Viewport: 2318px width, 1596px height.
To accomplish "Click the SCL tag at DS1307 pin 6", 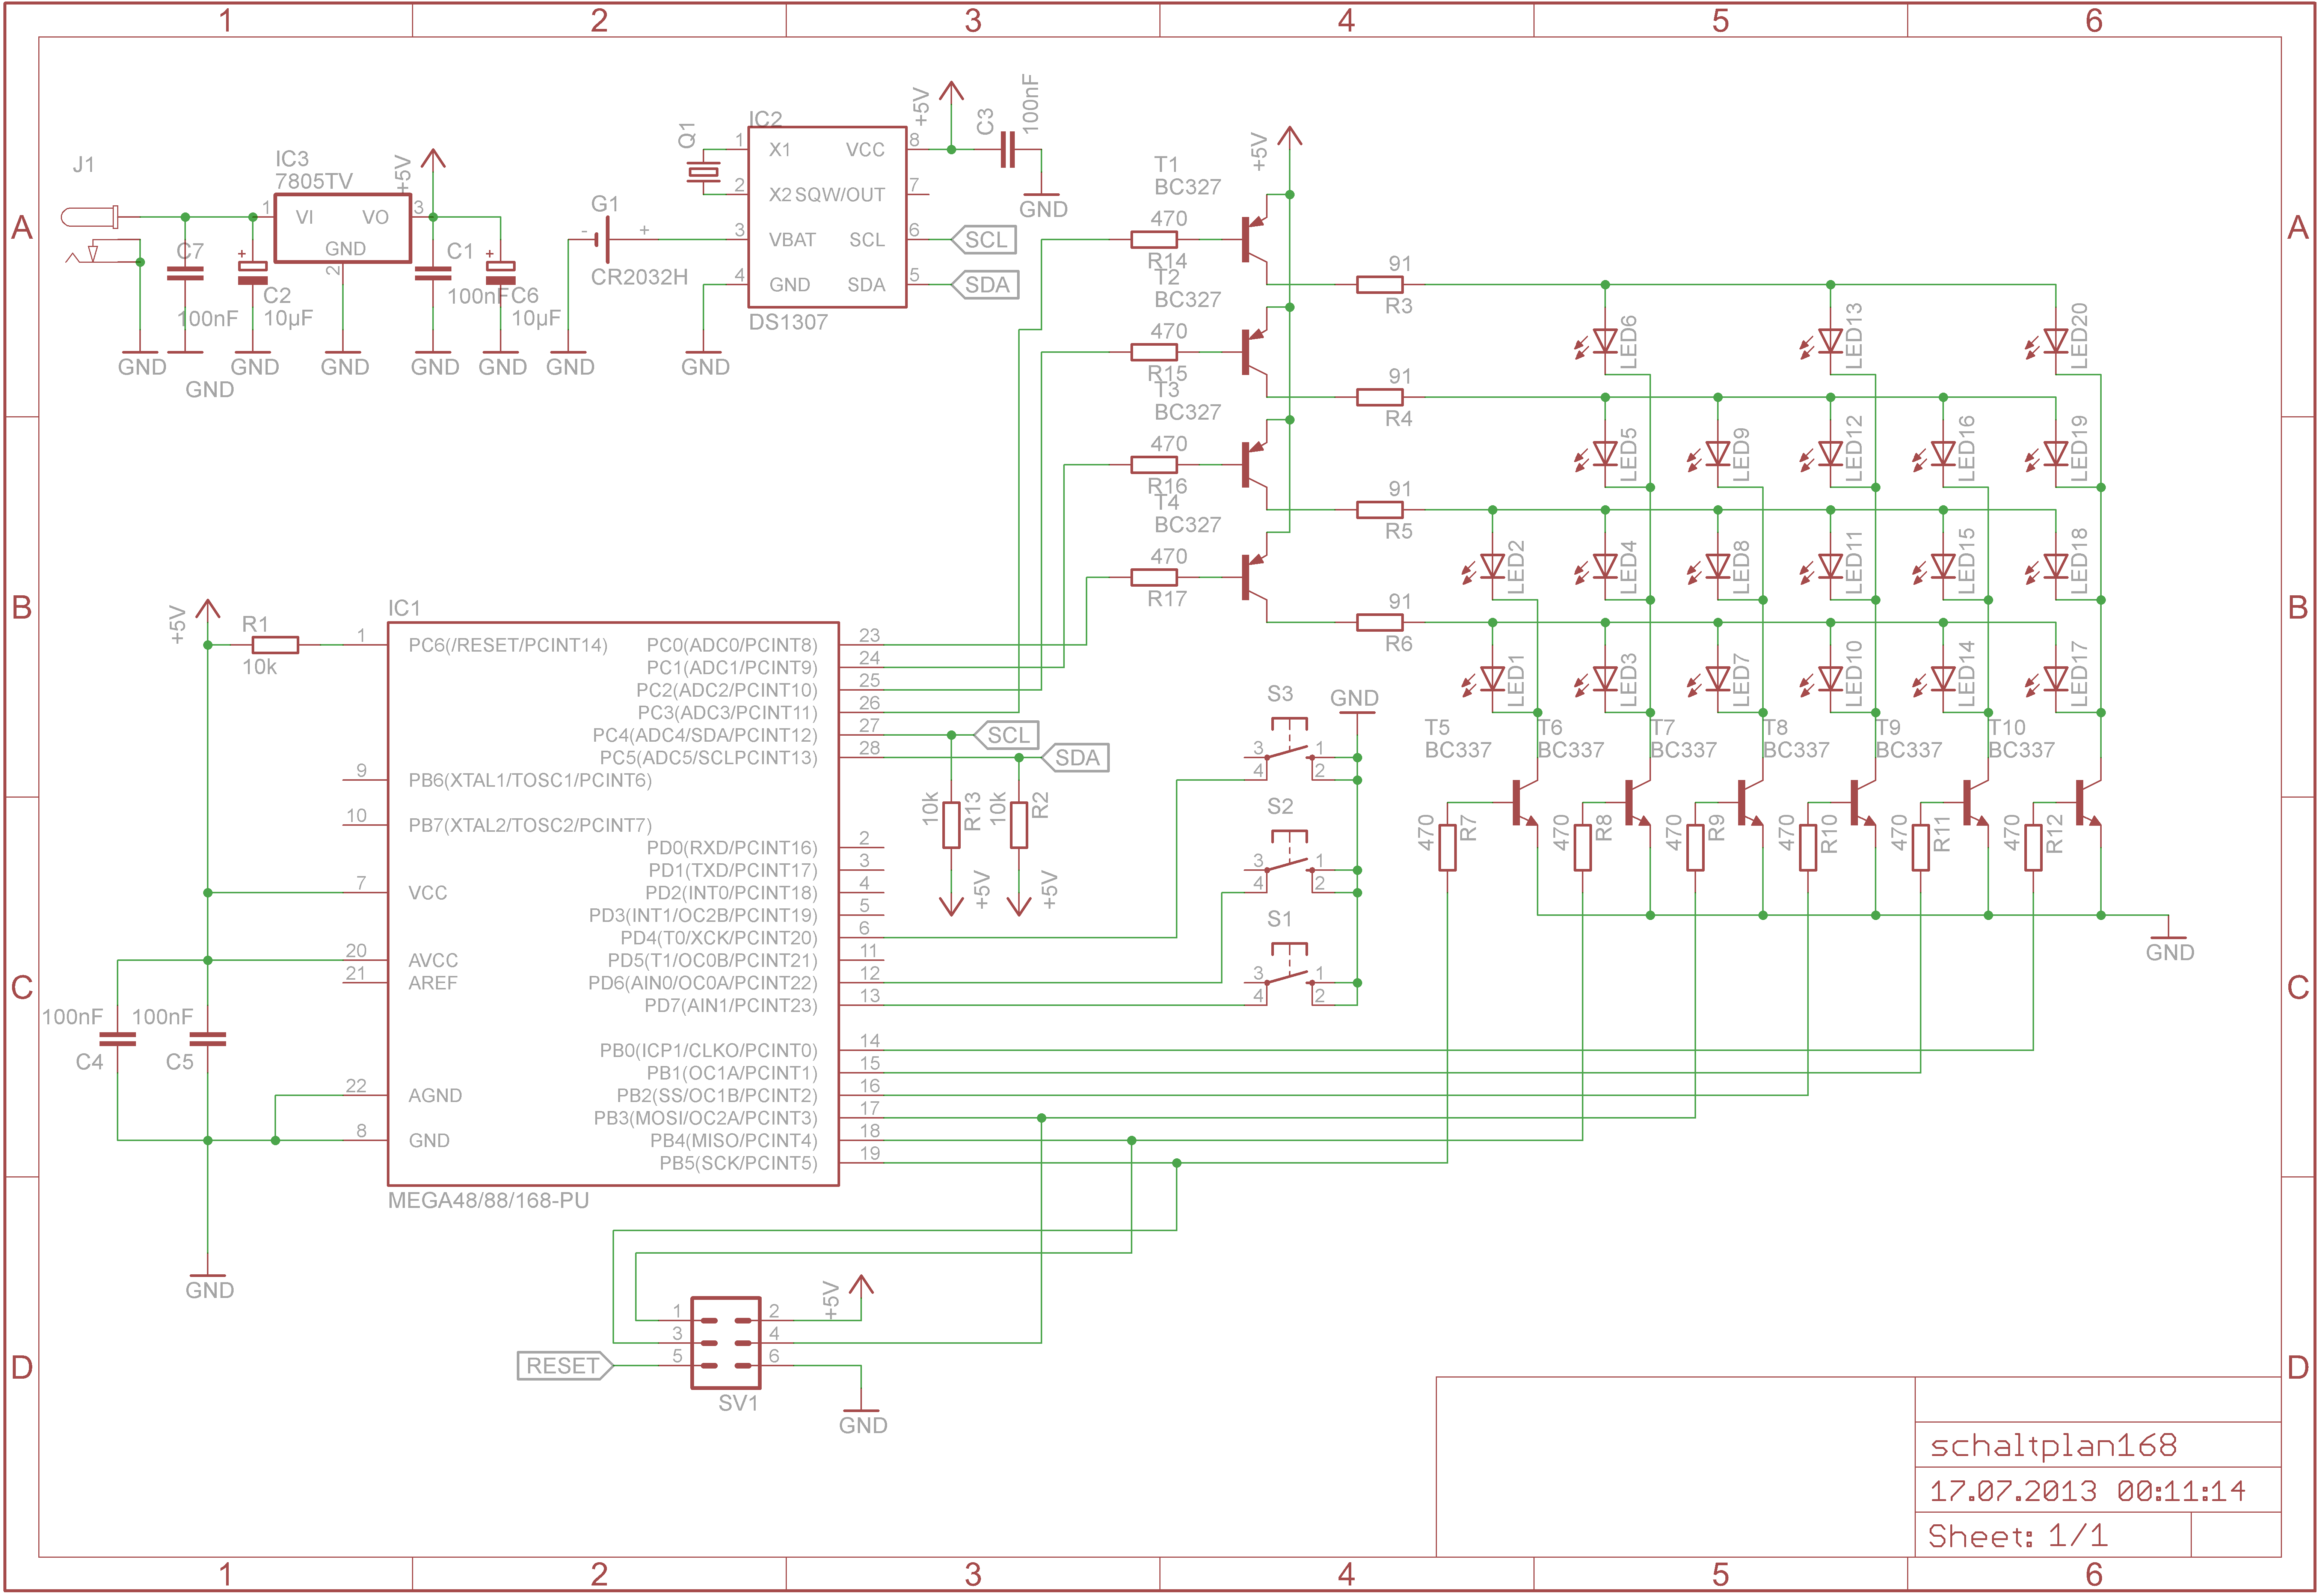I will [x=984, y=240].
